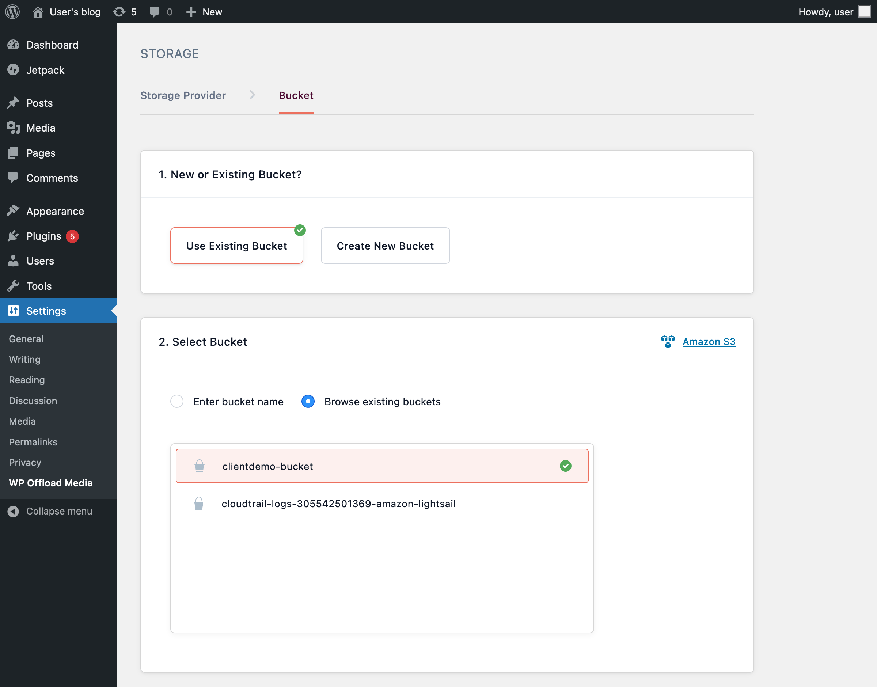Create content with the New plus icon
877x687 pixels.
click(191, 12)
